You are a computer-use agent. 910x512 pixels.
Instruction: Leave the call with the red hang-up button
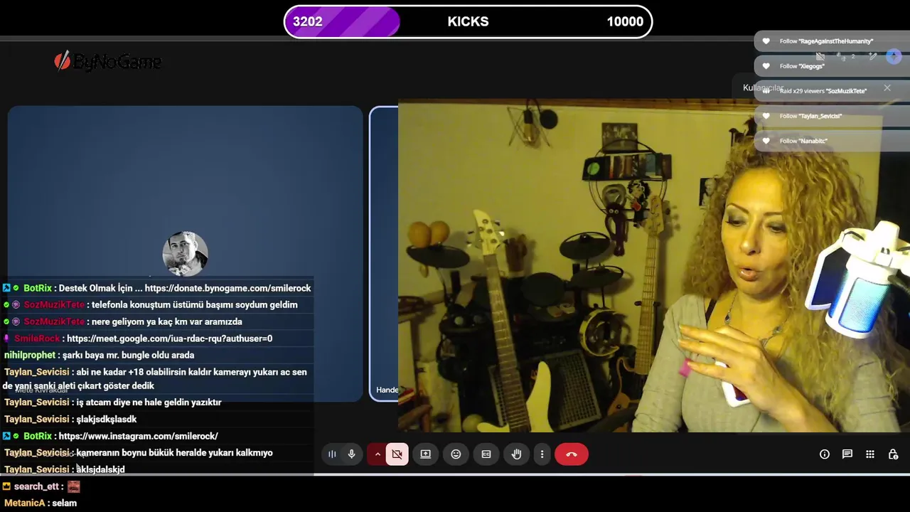[571, 454]
